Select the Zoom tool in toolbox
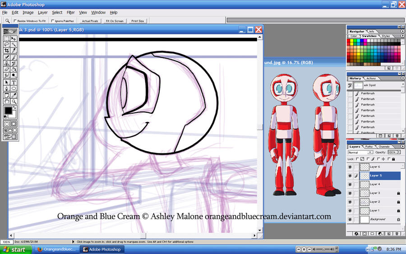 tap(14, 102)
